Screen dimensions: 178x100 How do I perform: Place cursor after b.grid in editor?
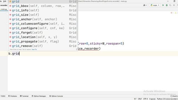(x=19, y=54)
